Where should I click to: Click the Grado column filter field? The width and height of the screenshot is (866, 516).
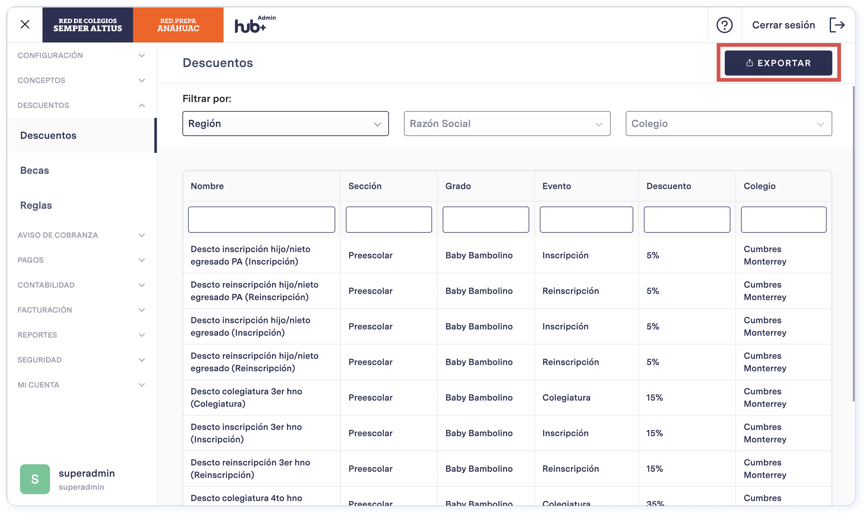pyautogui.click(x=486, y=219)
